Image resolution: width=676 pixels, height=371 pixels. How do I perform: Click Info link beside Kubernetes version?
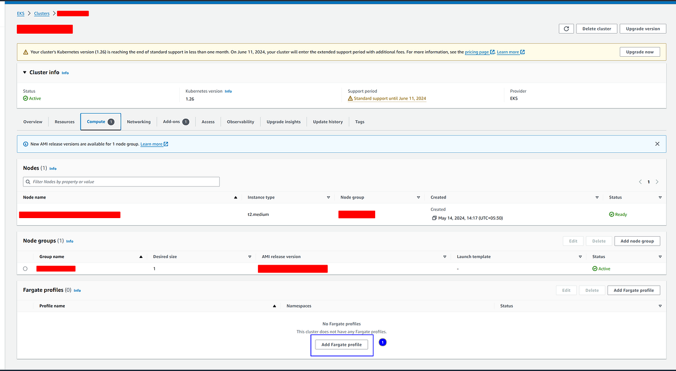[x=228, y=91]
